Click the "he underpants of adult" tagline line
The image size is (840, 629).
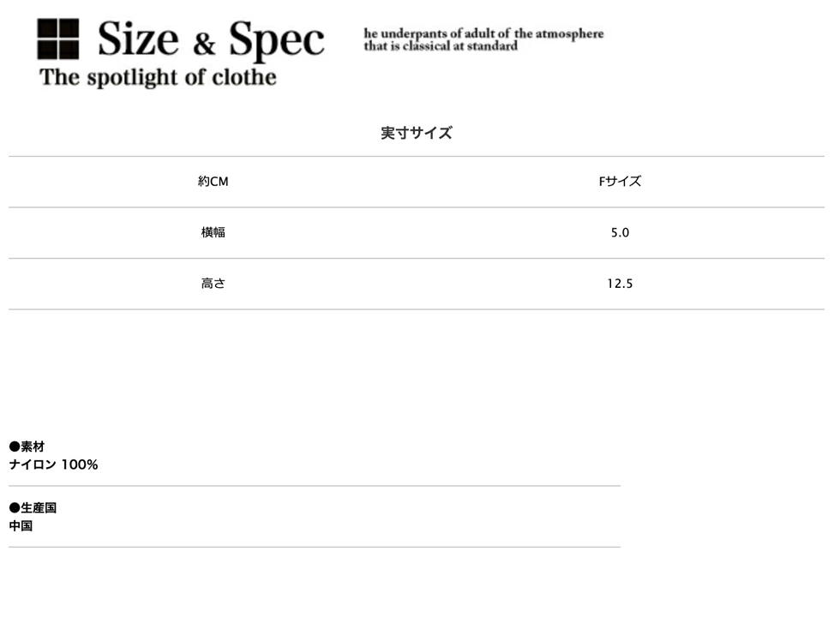point(483,33)
